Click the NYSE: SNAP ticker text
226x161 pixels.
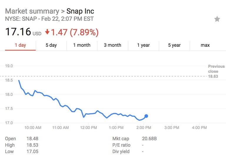click(x=21, y=19)
